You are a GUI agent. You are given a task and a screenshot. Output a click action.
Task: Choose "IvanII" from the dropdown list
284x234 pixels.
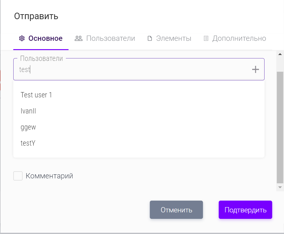coord(28,111)
